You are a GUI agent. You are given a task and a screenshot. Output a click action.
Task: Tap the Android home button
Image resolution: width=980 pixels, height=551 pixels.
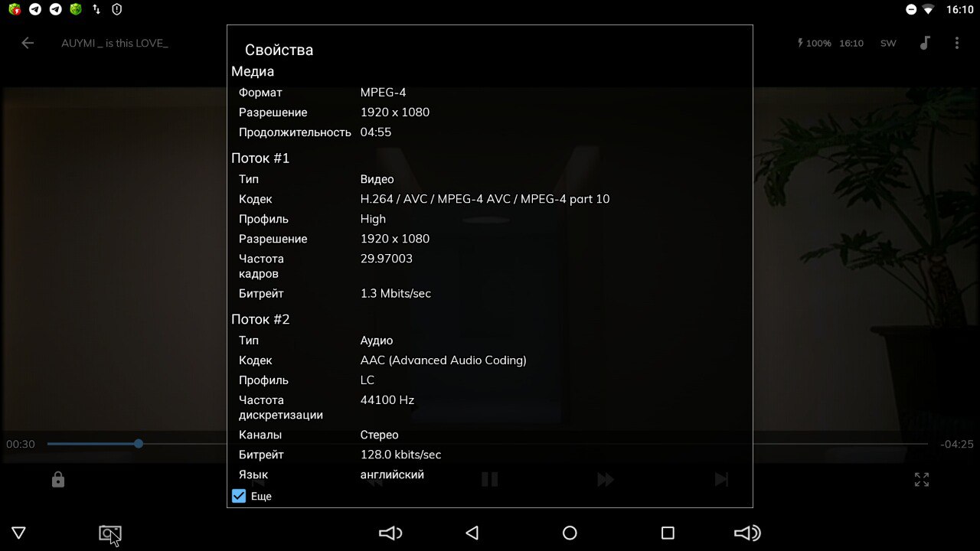click(x=570, y=533)
